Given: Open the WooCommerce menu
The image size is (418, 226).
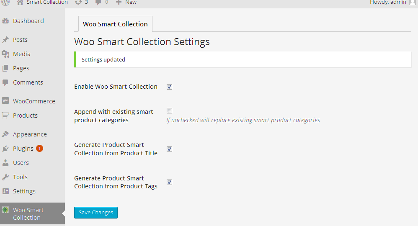Looking at the screenshot, I should click(34, 101).
